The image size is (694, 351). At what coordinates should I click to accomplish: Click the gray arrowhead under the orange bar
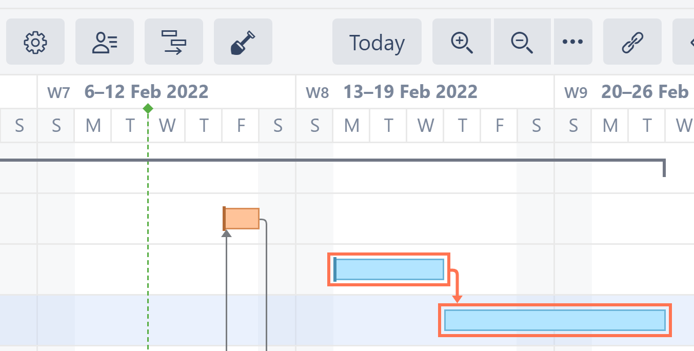point(226,233)
